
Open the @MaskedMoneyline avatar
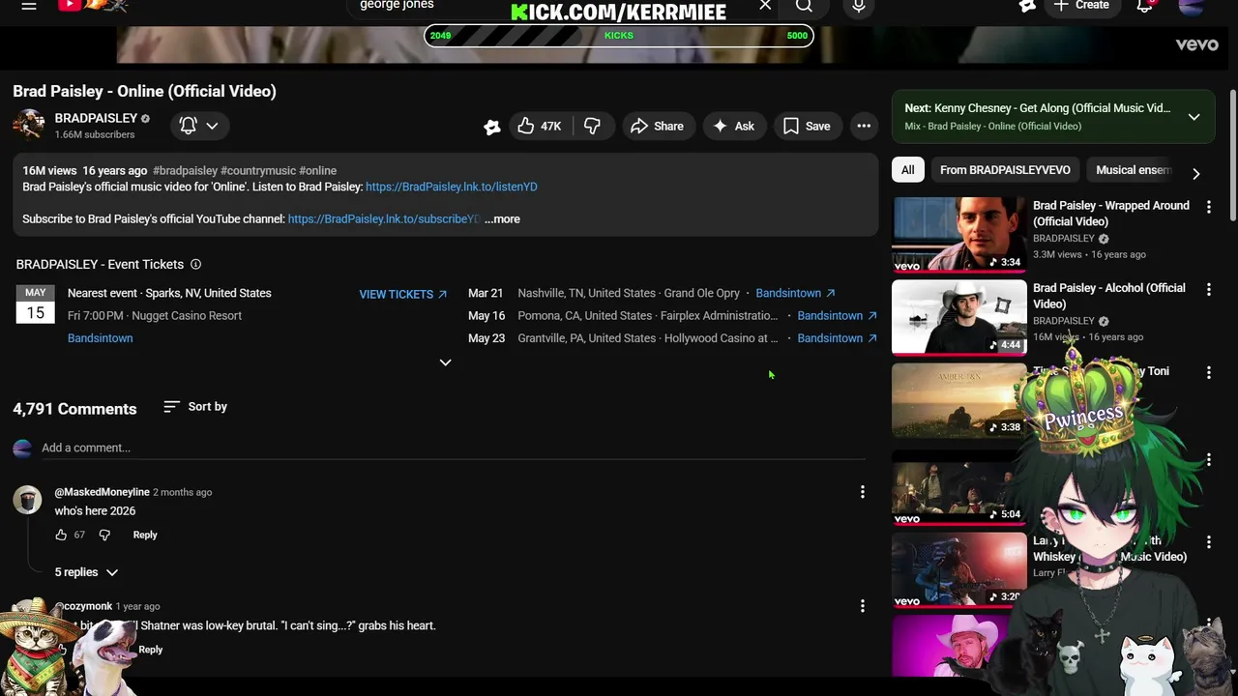(27, 500)
